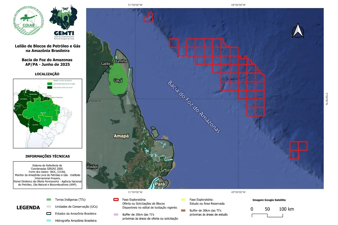Click the purple 30km buffer legend swatch

click(116, 214)
